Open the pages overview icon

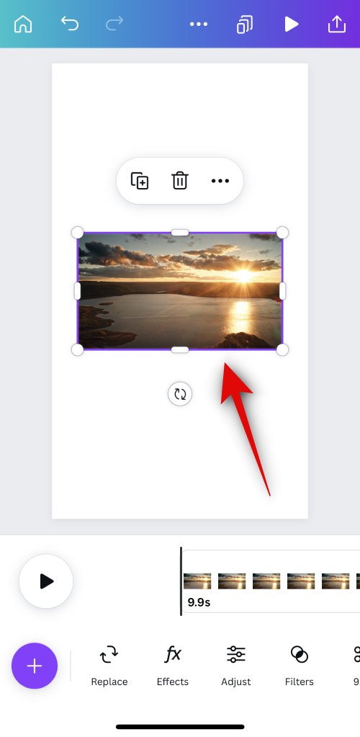(x=244, y=24)
